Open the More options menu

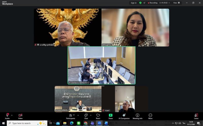coord(150,116)
